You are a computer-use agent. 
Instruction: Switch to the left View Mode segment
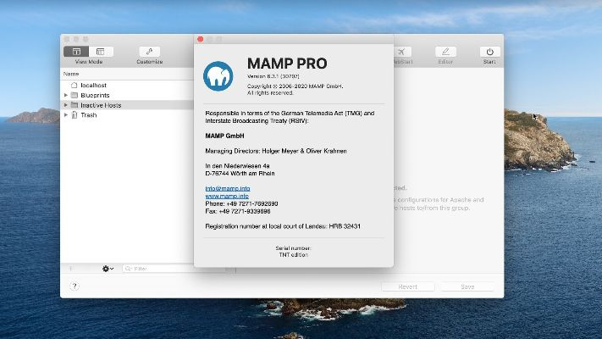[79, 52]
